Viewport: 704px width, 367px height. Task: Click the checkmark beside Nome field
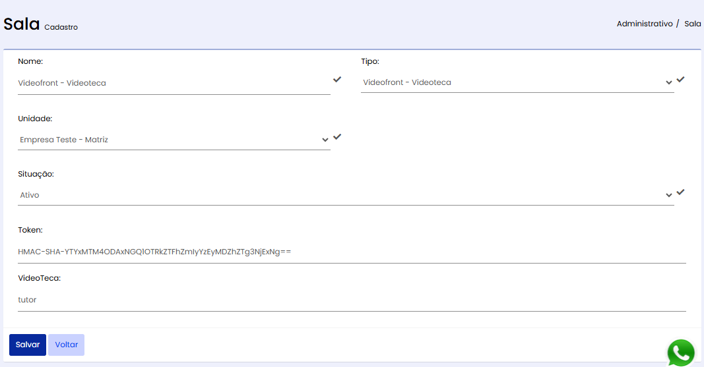337,79
